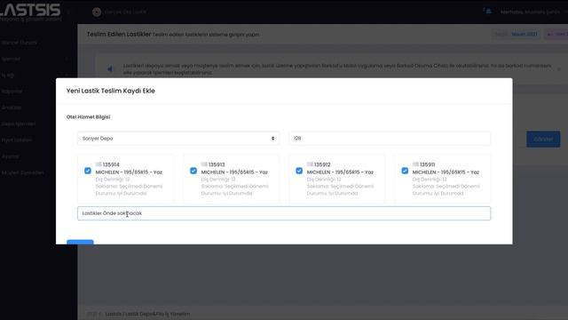Click 'MICHELEN - 195/65R15 - Yaz' under 135914

[x=129, y=172]
